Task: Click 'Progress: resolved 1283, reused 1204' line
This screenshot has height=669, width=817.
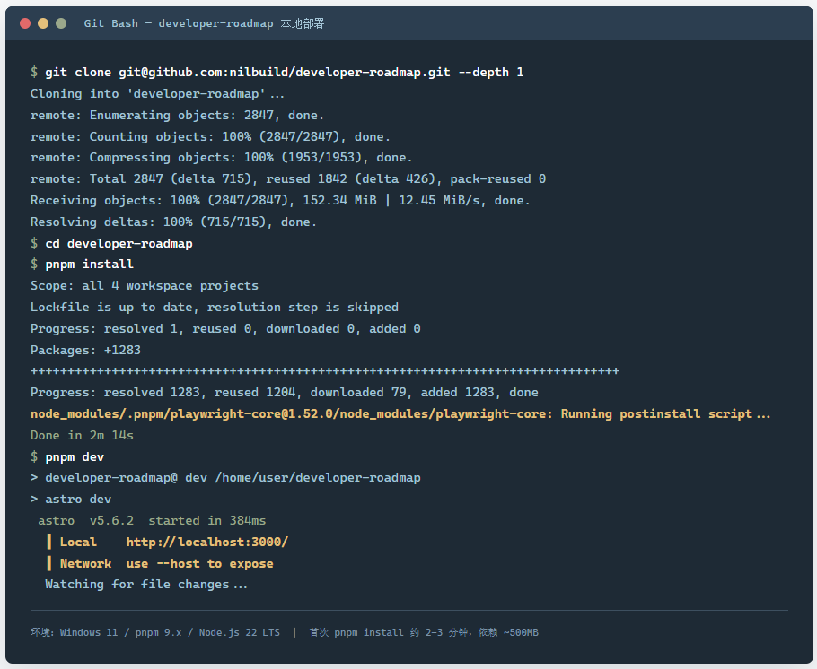Action: click(285, 393)
